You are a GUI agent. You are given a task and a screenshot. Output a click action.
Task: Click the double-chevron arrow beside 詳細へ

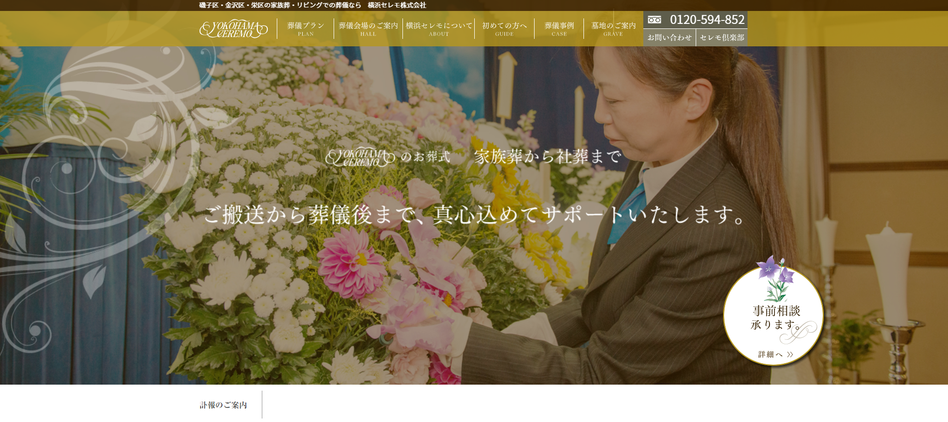790,354
